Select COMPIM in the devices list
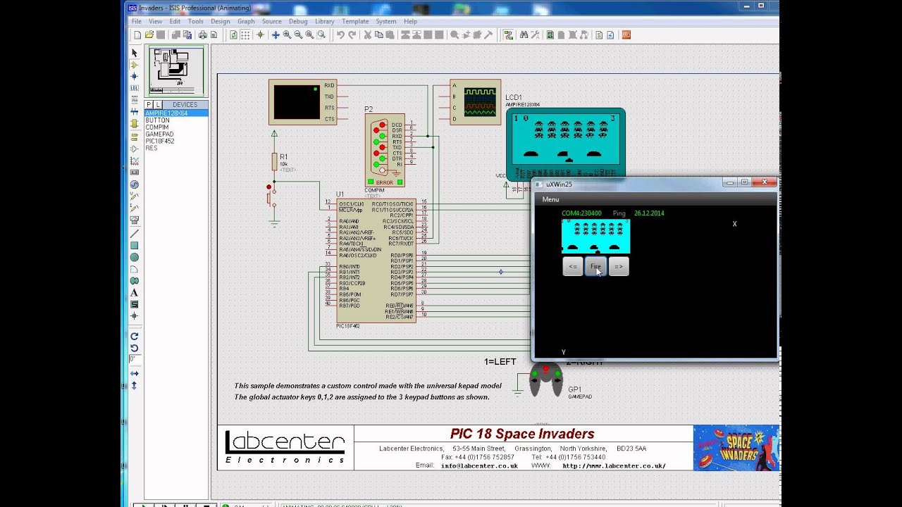Viewport: 902px width, 507px height. coord(176,127)
